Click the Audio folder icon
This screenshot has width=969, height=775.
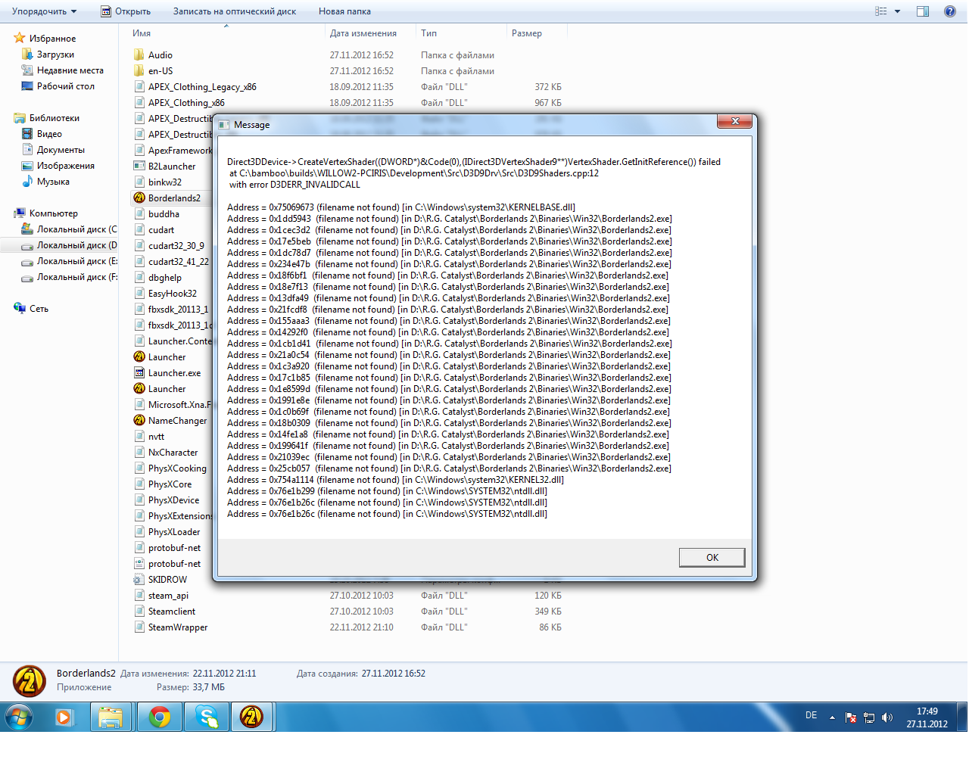tap(139, 54)
